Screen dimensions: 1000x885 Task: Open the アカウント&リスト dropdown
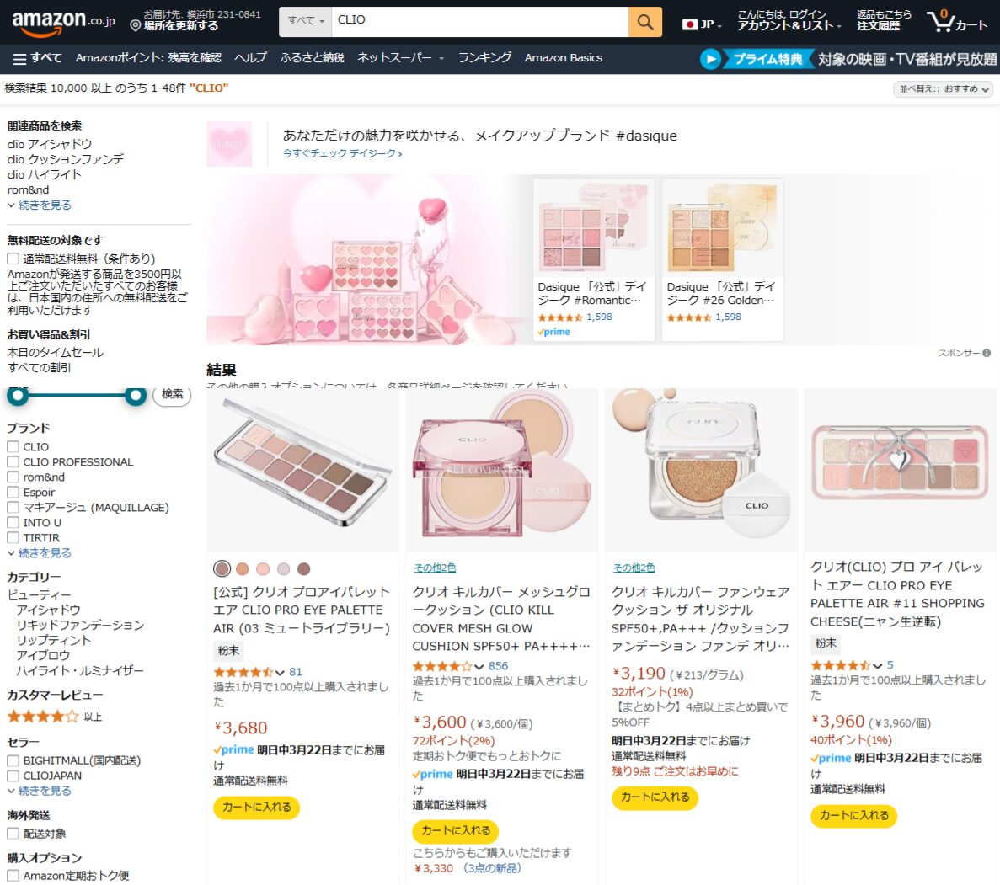(x=789, y=21)
